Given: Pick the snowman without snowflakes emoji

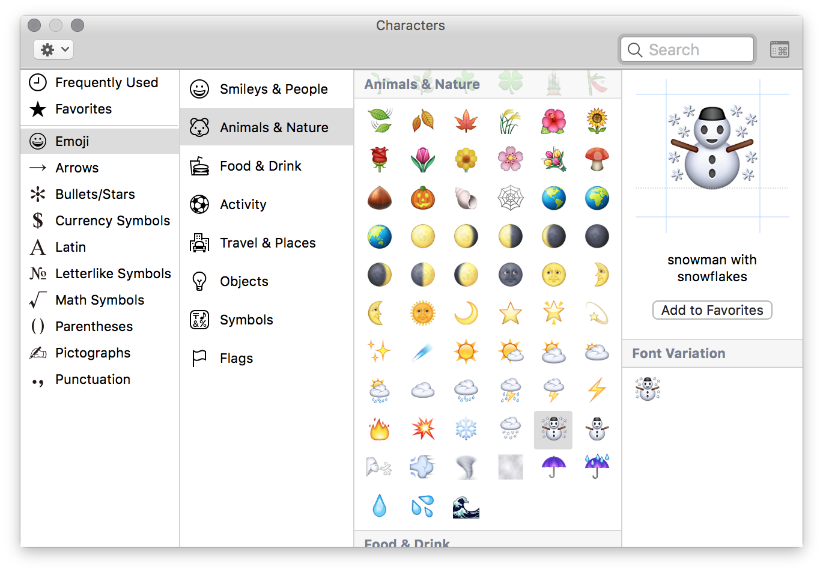Looking at the screenshot, I should coord(597,428).
